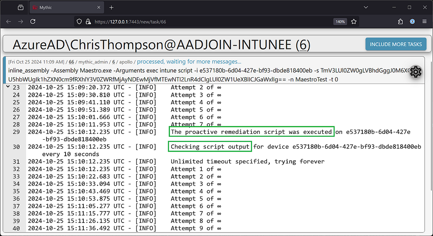Click line number 34 in the gutter
This screenshot has height=236, width=433.
[x=16, y=184]
